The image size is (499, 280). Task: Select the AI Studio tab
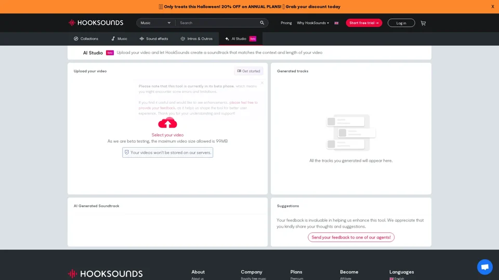point(240,39)
